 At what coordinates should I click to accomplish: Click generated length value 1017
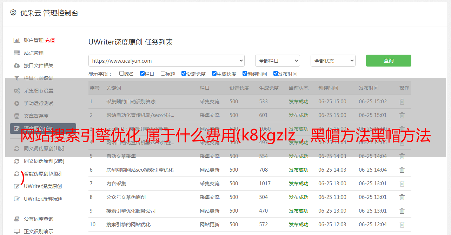coord(265,184)
